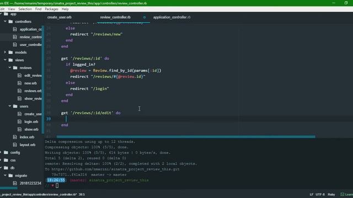Click file icon beside new.erb
This screenshot has width=353, height=198.
pyautogui.click(x=20, y=83)
